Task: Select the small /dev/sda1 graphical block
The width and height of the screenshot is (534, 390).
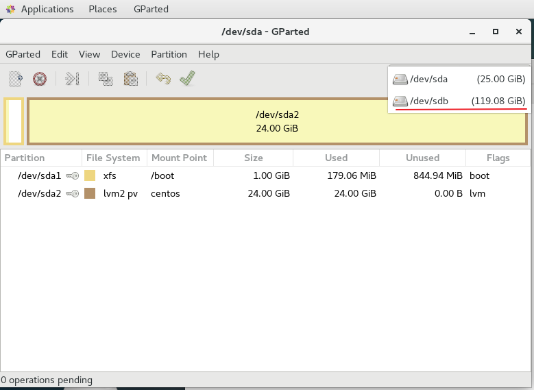Action: (14, 121)
